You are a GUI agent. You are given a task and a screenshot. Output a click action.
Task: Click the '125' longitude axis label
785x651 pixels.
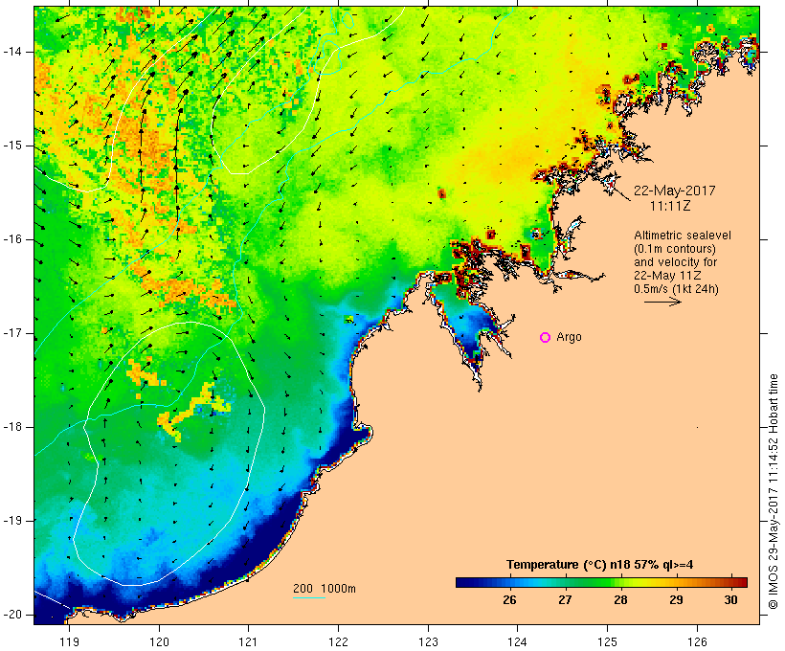[x=608, y=641]
